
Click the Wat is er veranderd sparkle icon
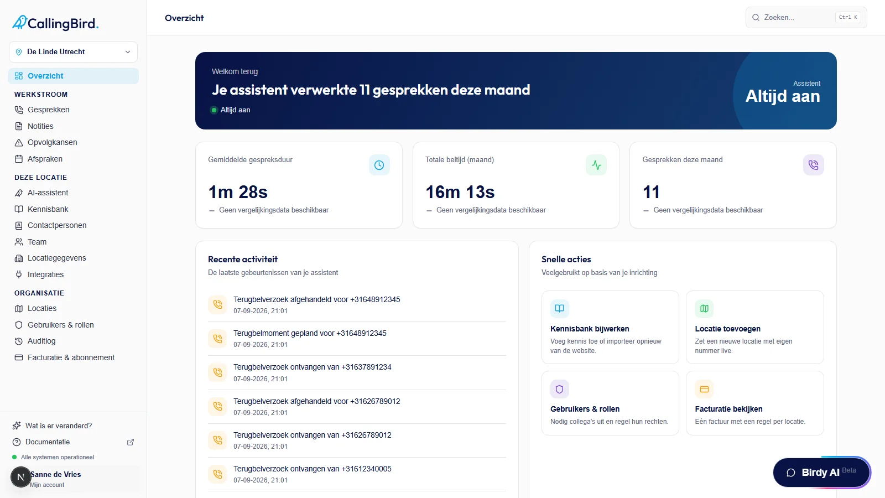(x=17, y=426)
